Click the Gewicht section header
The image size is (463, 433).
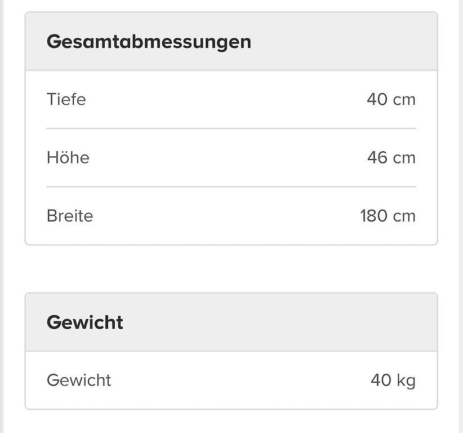pyautogui.click(x=84, y=322)
